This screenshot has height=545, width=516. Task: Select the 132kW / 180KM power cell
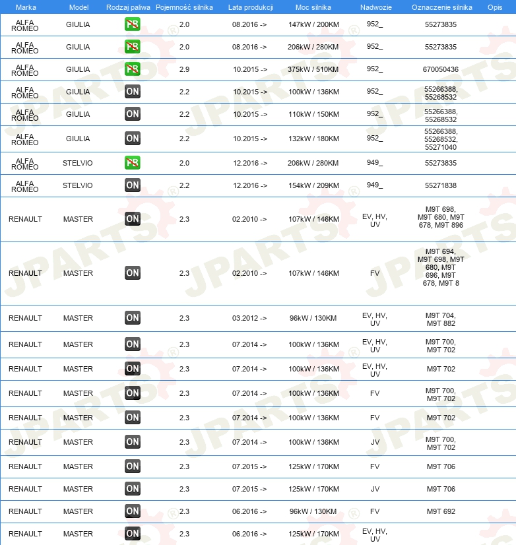coord(313,139)
